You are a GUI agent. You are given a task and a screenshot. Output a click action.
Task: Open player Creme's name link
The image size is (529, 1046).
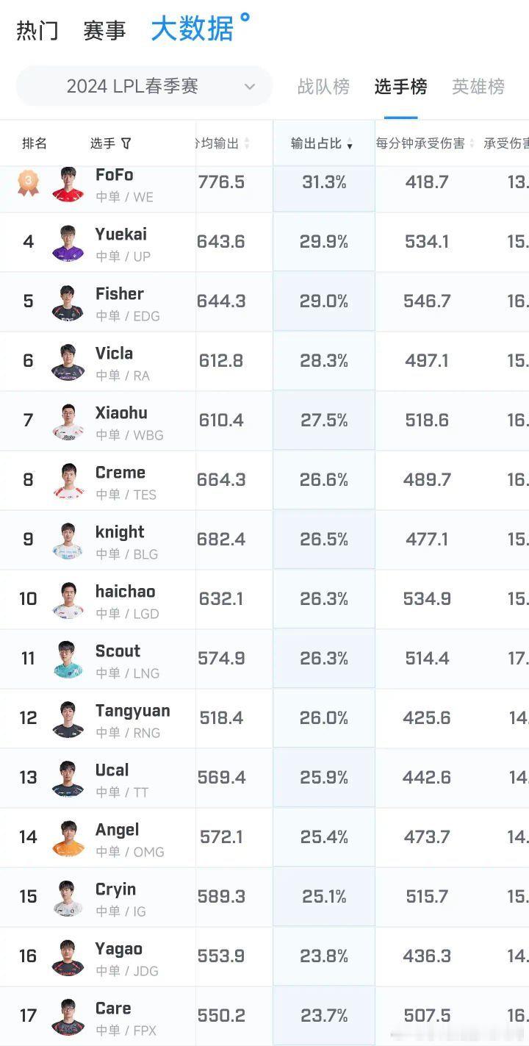pyautogui.click(x=120, y=473)
